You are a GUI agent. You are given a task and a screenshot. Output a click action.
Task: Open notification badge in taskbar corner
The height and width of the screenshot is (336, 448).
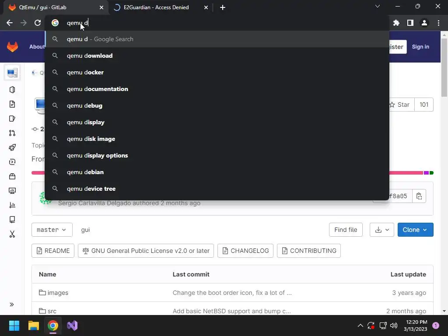tap(436, 325)
